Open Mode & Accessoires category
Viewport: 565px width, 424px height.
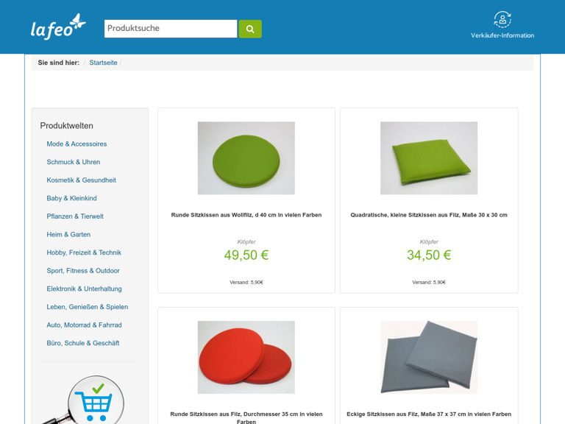point(77,144)
